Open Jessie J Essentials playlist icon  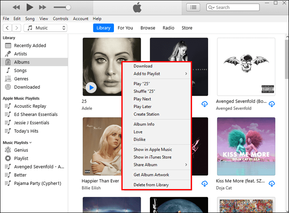pos(8,123)
